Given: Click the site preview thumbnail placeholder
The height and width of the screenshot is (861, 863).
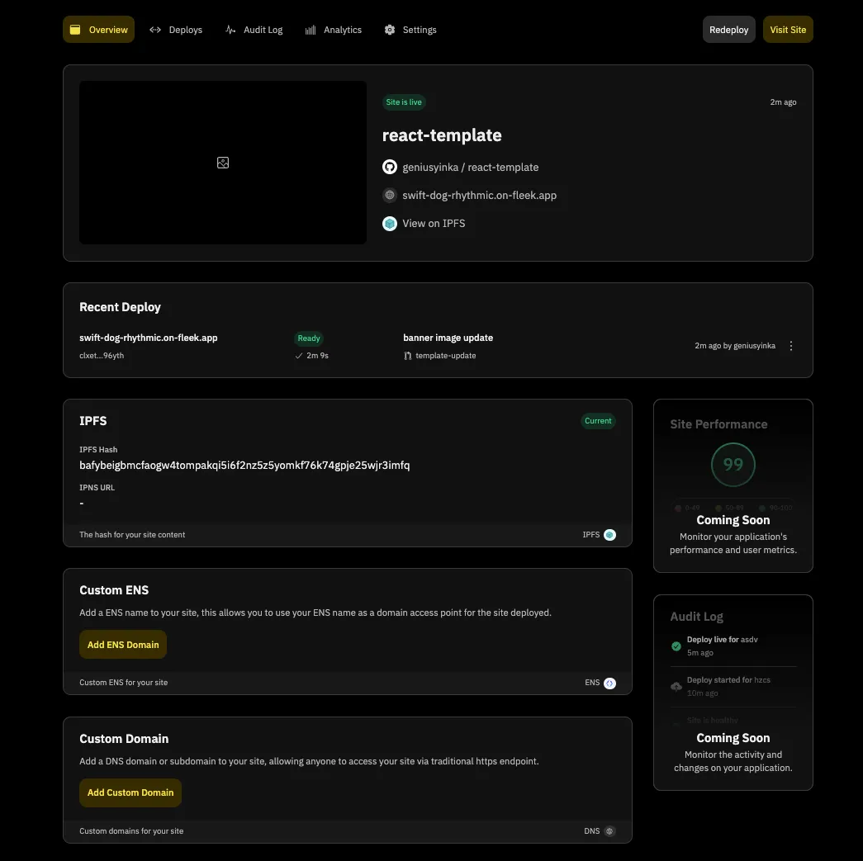Looking at the screenshot, I should coord(223,163).
